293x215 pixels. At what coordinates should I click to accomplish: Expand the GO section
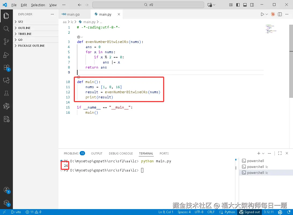click(x=35, y=40)
